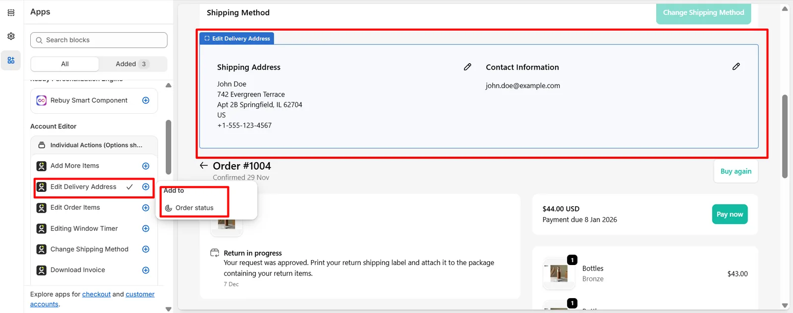Click the Bottles product name

click(x=593, y=268)
